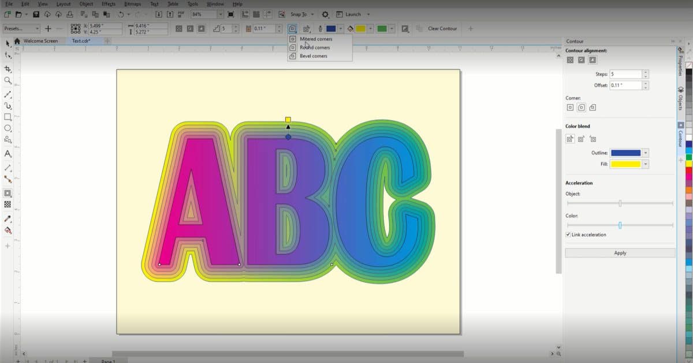Viewport: 693px width, 363px height.
Task: Click the Open folder icon
Action: point(19,14)
